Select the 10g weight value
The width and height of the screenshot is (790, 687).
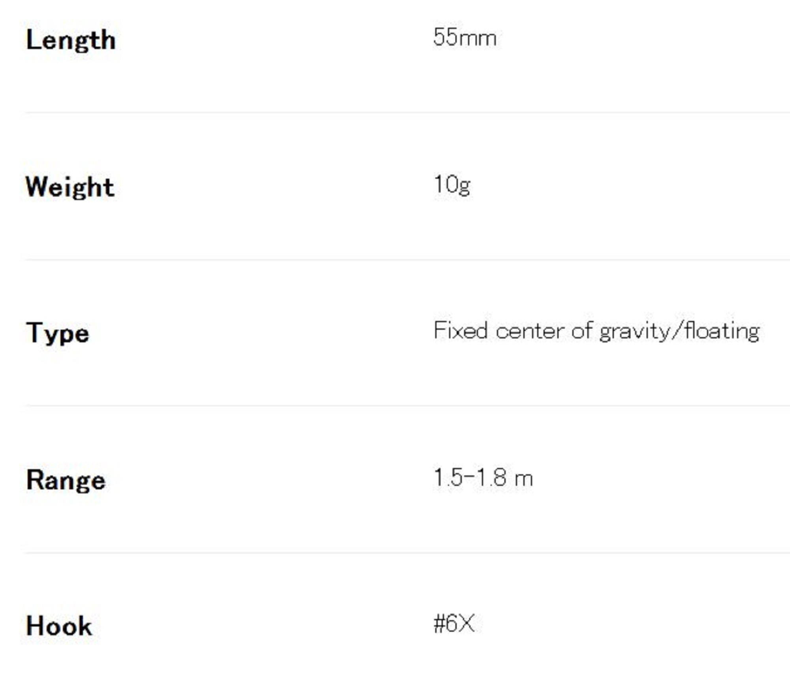coord(452,185)
